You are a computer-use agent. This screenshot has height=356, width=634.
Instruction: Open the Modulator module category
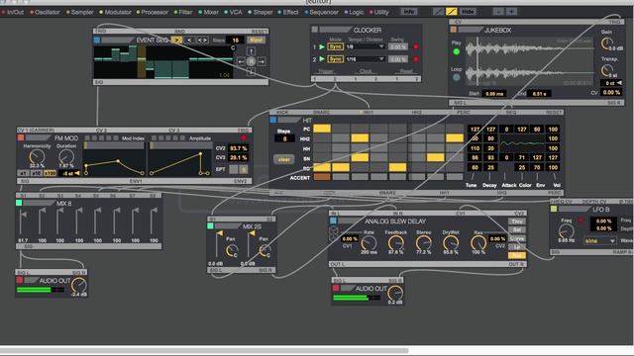point(115,12)
